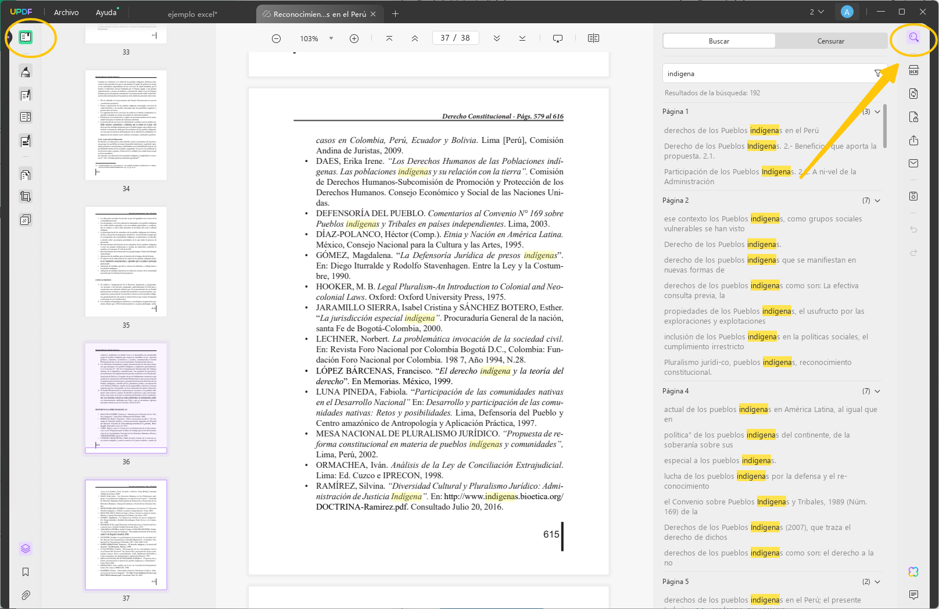Show the bookmarks panel

(x=26, y=572)
